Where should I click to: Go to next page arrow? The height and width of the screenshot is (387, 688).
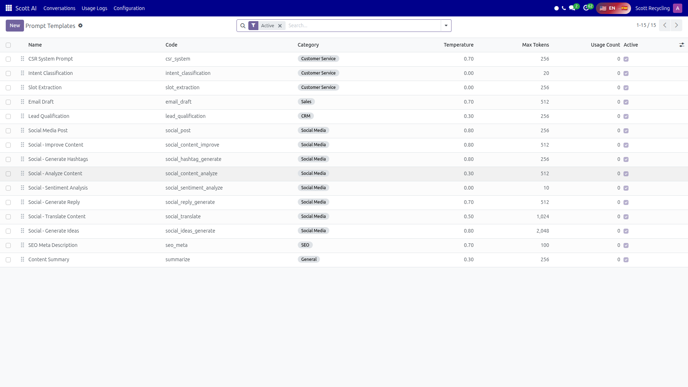(x=677, y=25)
